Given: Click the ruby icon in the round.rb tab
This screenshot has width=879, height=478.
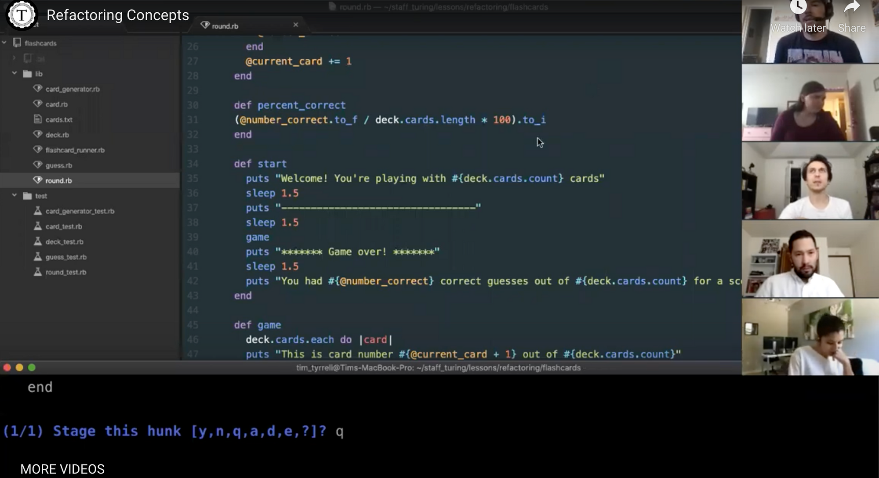Looking at the screenshot, I should [205, 25].
